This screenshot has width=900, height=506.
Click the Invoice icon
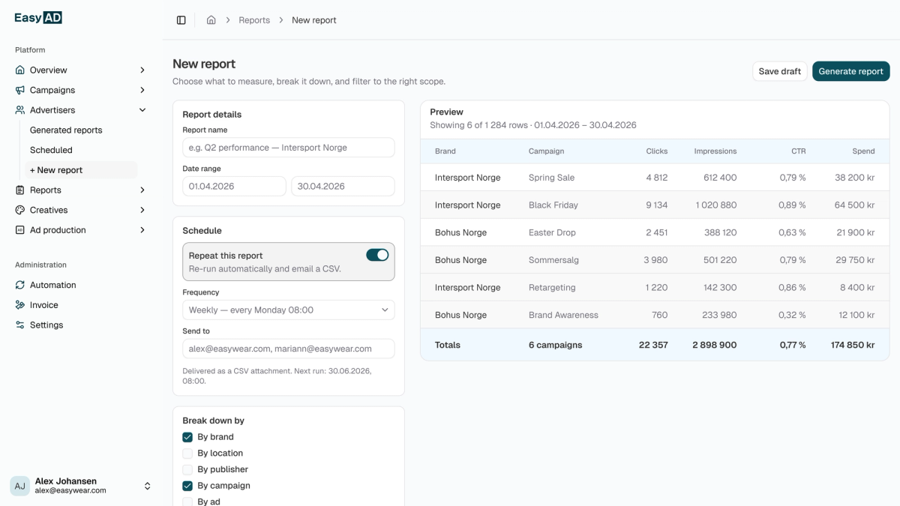pos(20,305)
